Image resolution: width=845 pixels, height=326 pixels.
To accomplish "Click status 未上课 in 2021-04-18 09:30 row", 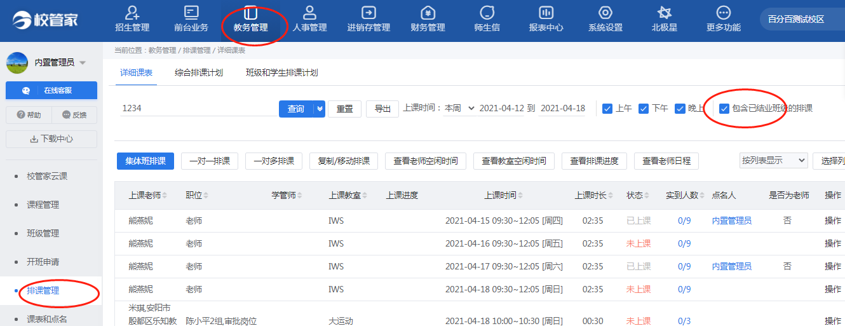I will pos(639,289).
